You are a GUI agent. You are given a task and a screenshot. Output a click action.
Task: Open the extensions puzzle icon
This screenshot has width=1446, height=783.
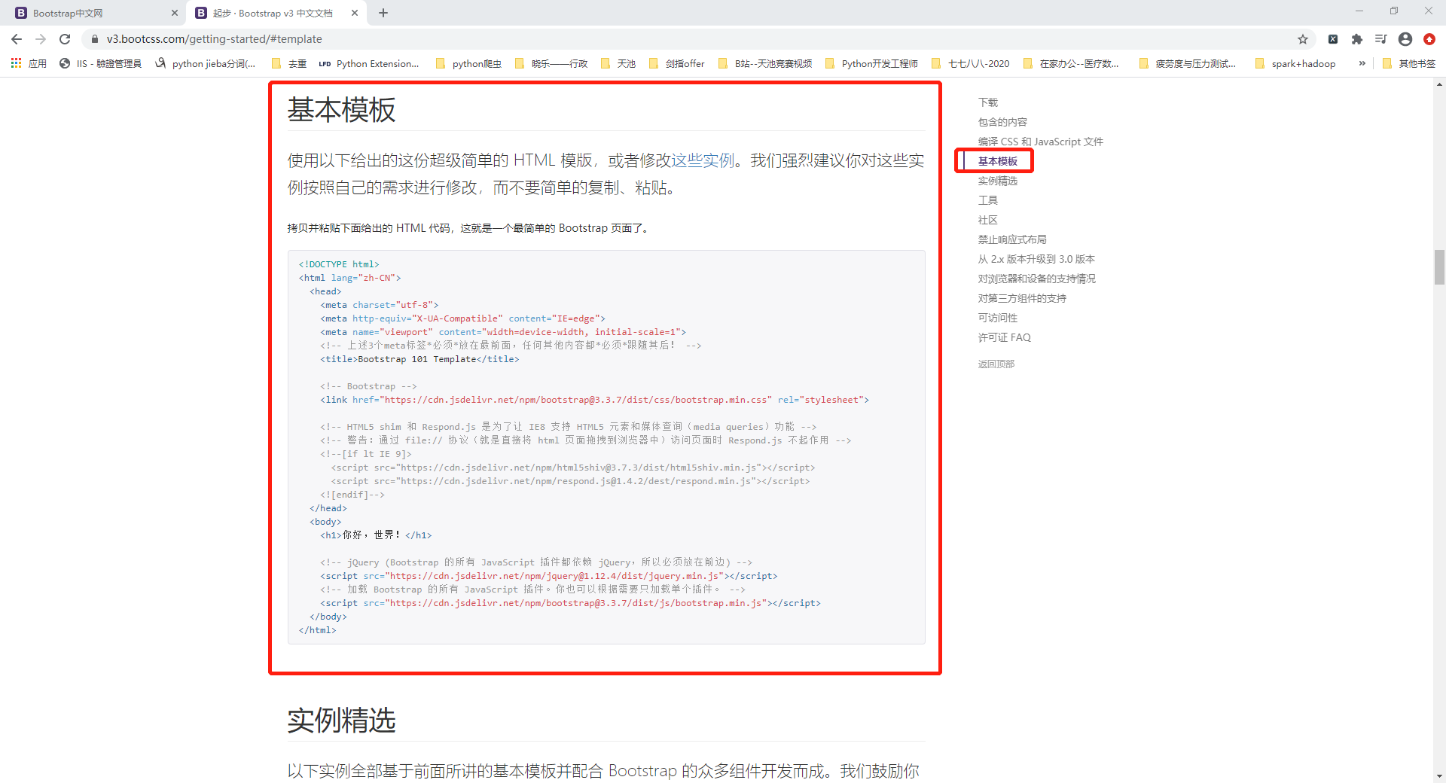pyautogui.click(x=1357, y=39)
